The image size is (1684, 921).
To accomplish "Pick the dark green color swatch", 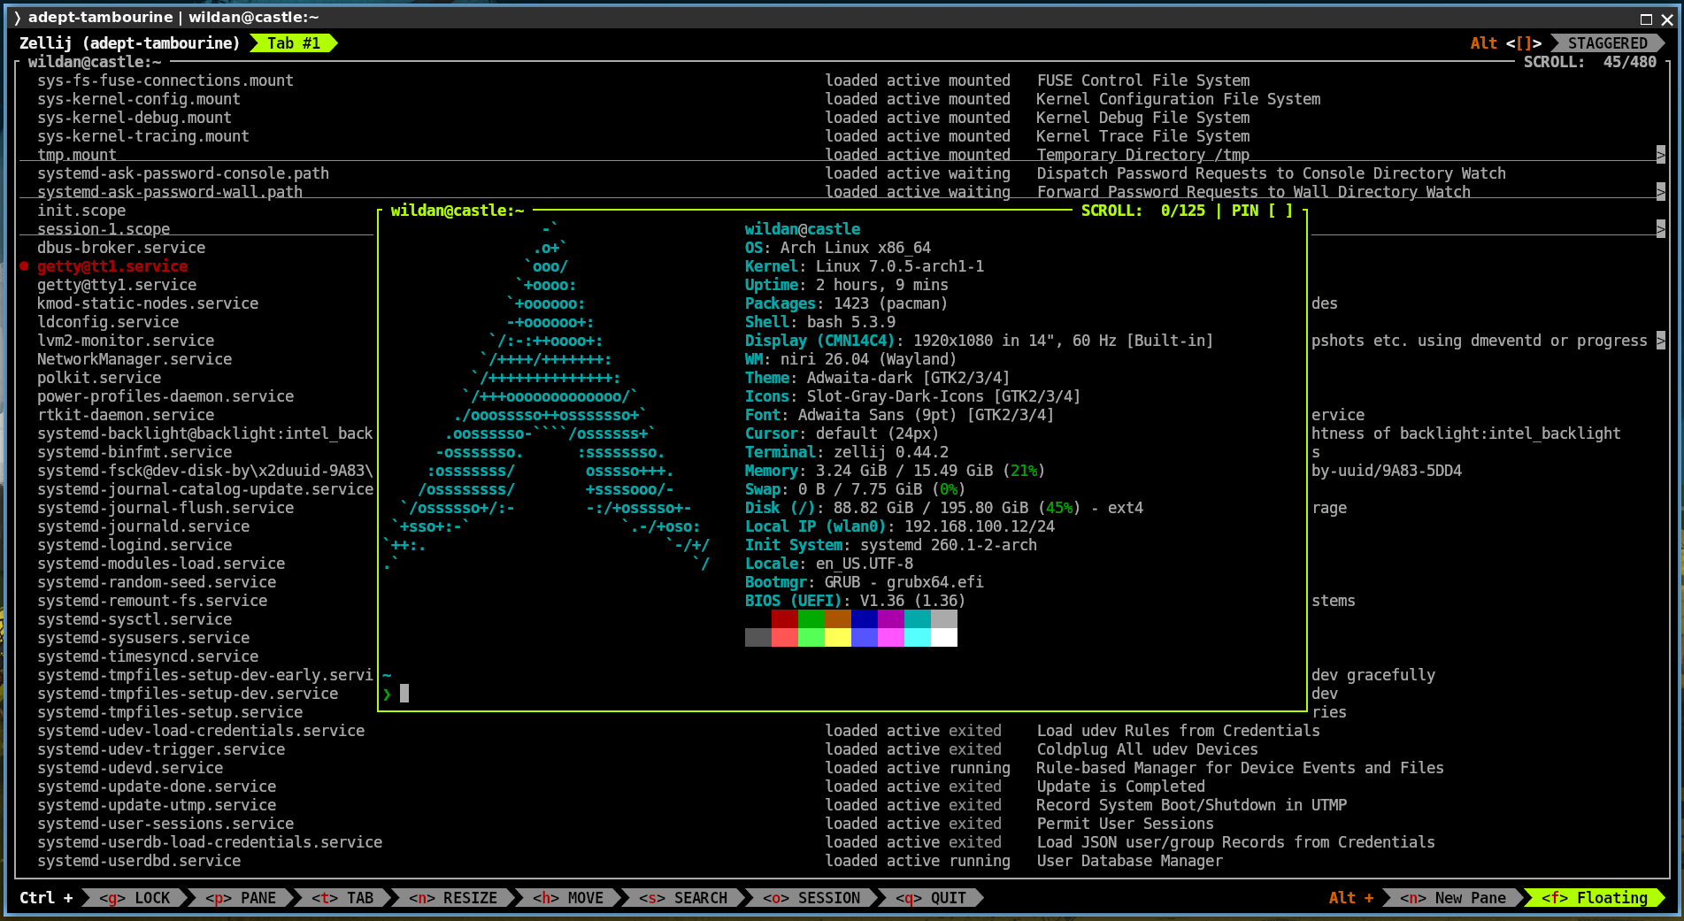I will coord(811,619).
